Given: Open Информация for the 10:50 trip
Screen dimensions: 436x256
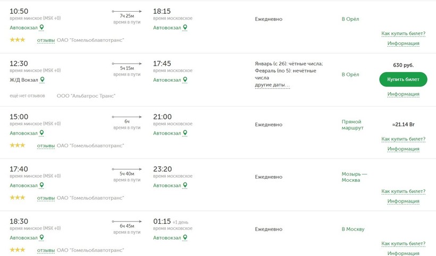Looking at the screenshot, I should [x=403, y=43].
